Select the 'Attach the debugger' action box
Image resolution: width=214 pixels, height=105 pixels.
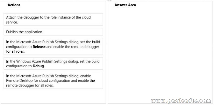[53, 19]
